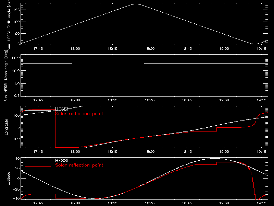Click 18:45 time label under Latitude plot
Screen dimensions: 274x206
187,203
